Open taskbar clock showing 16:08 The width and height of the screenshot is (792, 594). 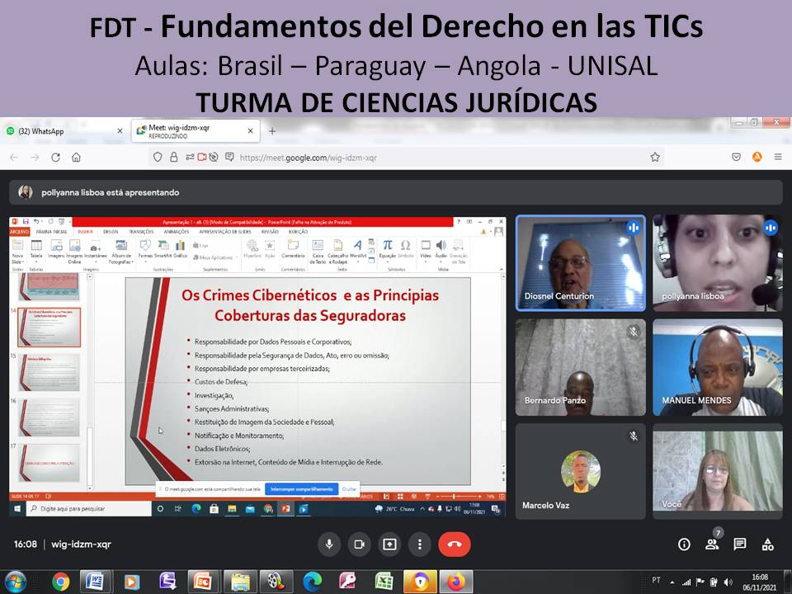coord(760,582)
